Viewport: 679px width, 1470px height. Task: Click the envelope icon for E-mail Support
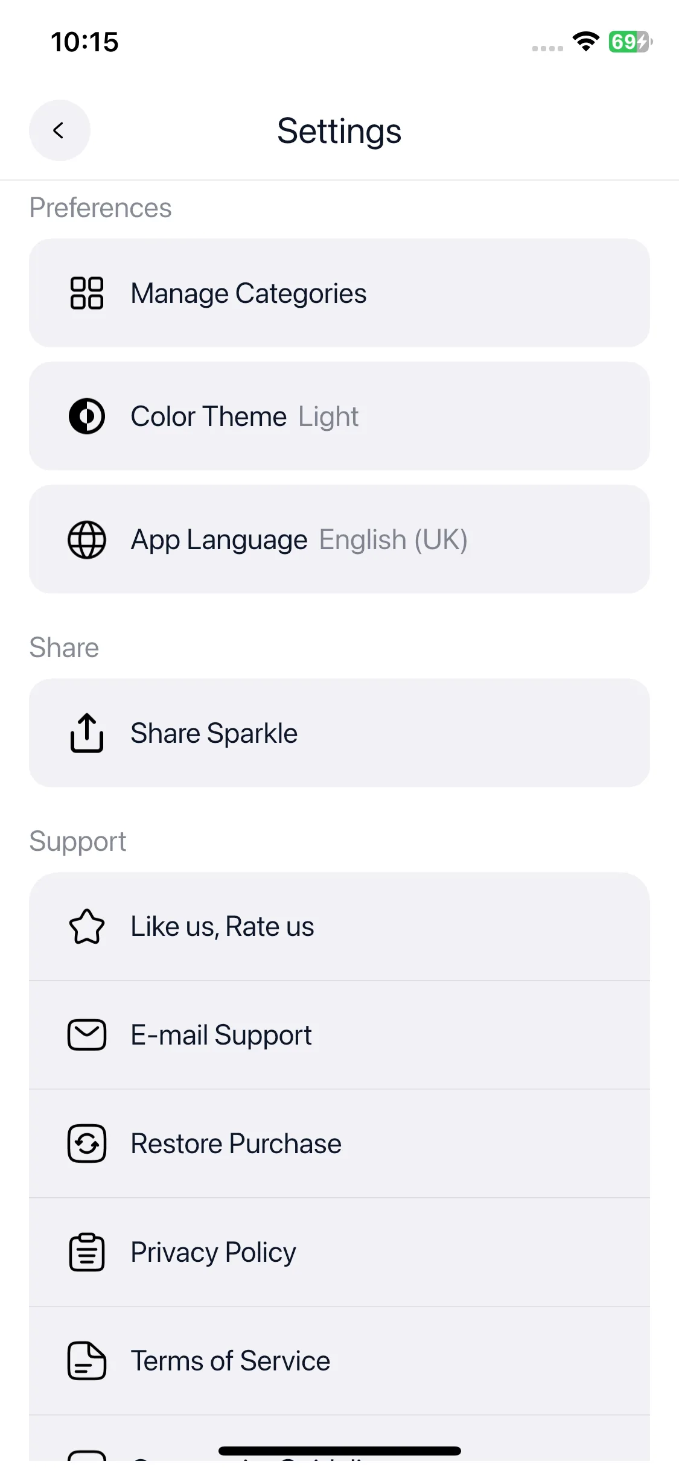87,1035
